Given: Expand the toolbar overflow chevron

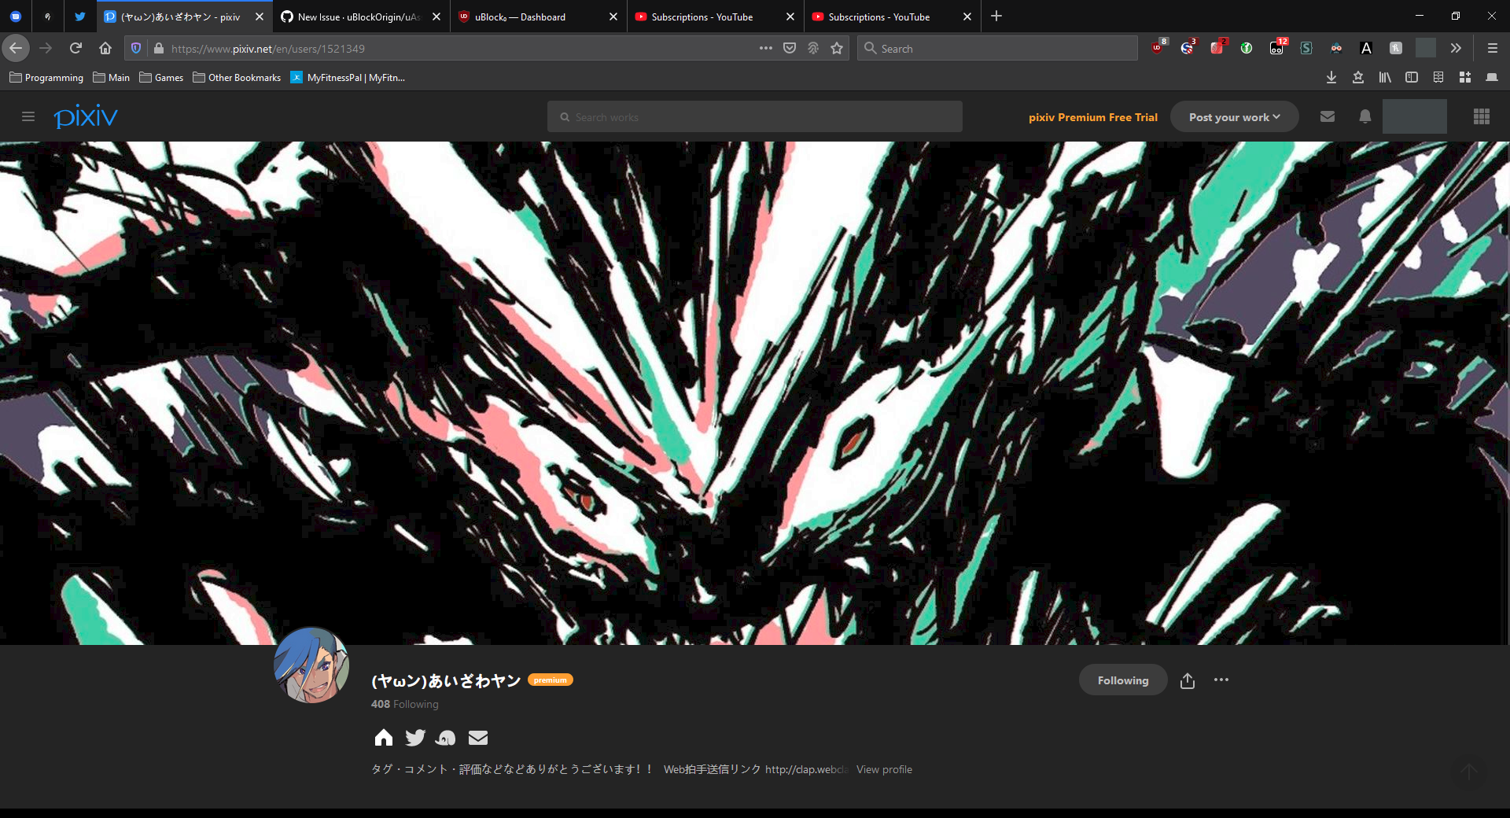Looking at the screenshot, I should [1456, 48].
